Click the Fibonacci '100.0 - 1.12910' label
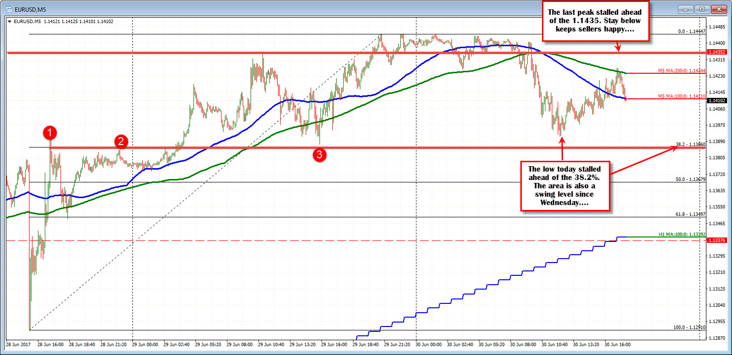 coord(690,327)
